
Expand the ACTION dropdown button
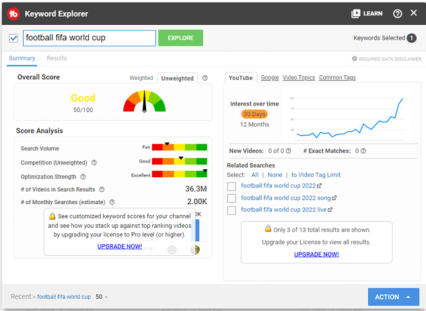pos(394,297)
